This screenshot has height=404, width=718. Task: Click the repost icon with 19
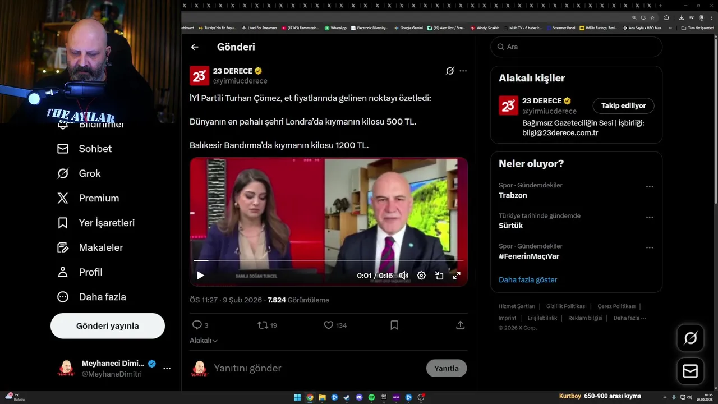263,325
